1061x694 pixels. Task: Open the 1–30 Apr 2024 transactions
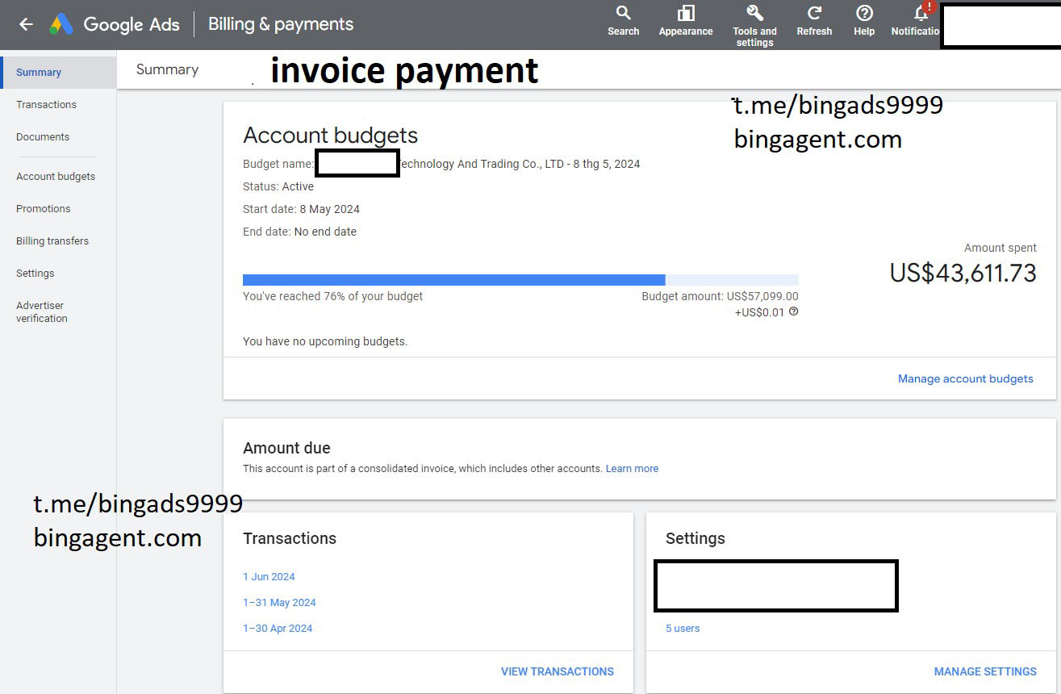tap(278, 629)
